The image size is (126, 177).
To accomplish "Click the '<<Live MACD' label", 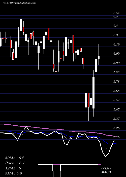I will click(x=106, y=170).
